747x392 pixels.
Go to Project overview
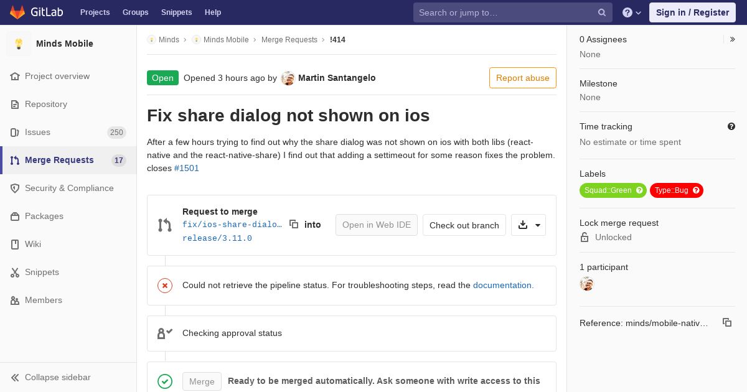68,76
